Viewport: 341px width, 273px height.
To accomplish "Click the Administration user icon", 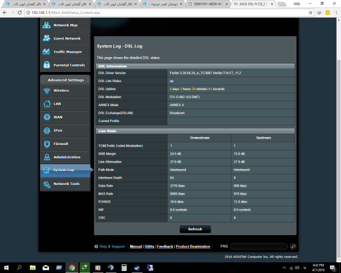I will pyautogui.click(x=47, y=157).
